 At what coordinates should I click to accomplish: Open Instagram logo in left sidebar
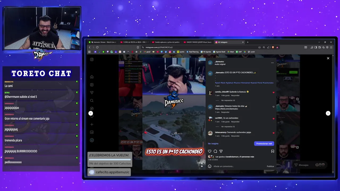(92, 59)
